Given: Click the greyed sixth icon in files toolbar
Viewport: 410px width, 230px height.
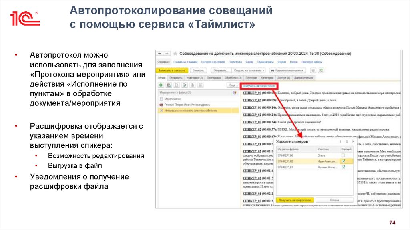Looking at the screenshot, I should 200,85.
